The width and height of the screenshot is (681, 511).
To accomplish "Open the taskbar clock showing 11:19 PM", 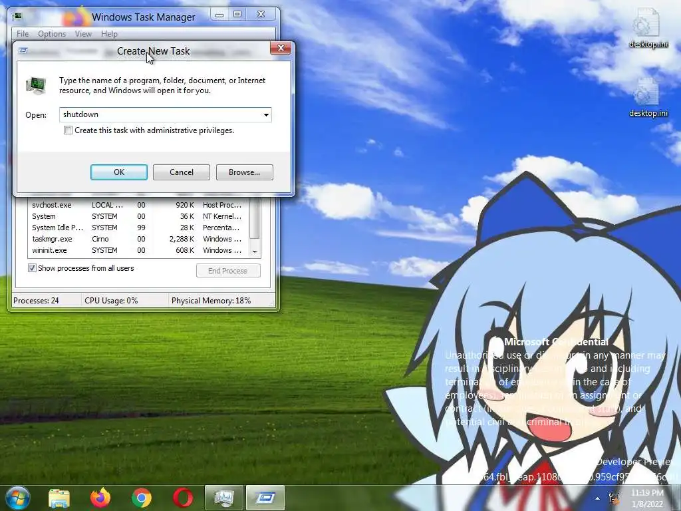I will coord(647,498).
